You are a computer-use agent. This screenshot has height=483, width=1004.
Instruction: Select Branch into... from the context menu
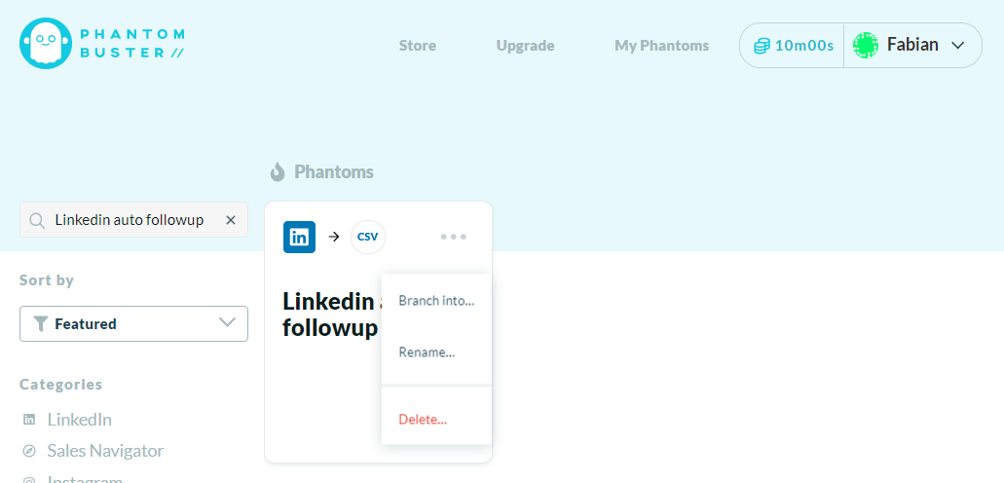click(436, 301)
